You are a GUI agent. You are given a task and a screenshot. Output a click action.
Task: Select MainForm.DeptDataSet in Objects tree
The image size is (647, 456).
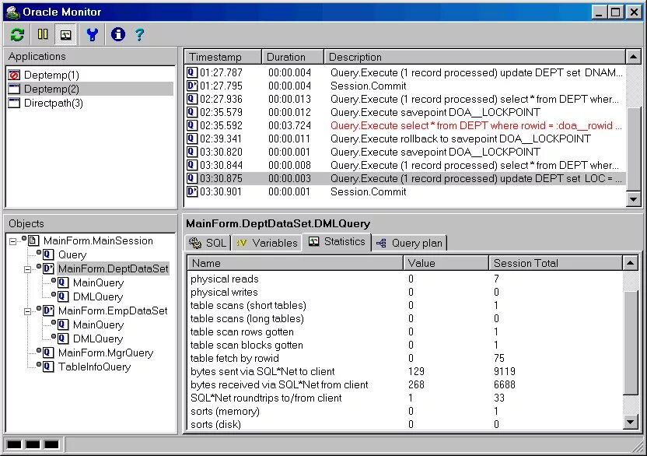click(x=113, y=269)
